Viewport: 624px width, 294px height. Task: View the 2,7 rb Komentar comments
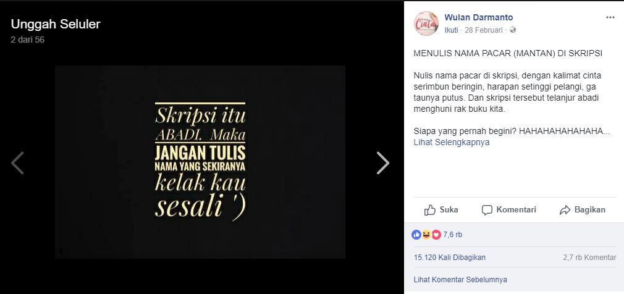pyautogui.click(x=589, y=258)
